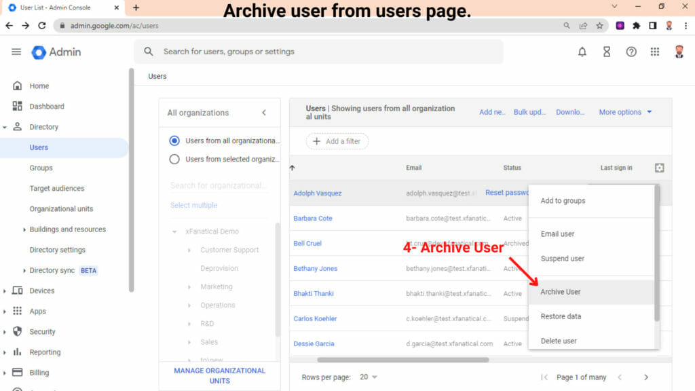Open the help question mark icon
695x391 pixels.
[x=631, y=51]
